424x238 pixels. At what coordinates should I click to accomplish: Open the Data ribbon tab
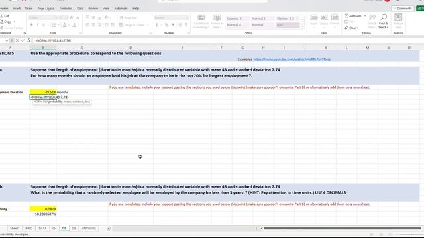pos(80,9)
